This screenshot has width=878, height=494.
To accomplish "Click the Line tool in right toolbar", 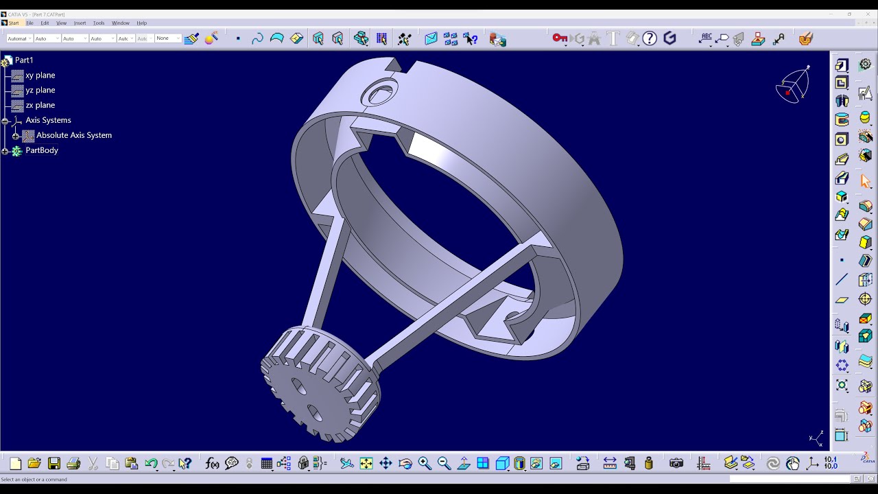I will (x=842, y=279).
